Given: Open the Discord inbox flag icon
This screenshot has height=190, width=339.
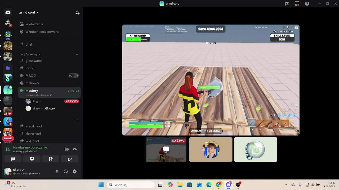Looking at the screenshot, I should tap(287, 4).
